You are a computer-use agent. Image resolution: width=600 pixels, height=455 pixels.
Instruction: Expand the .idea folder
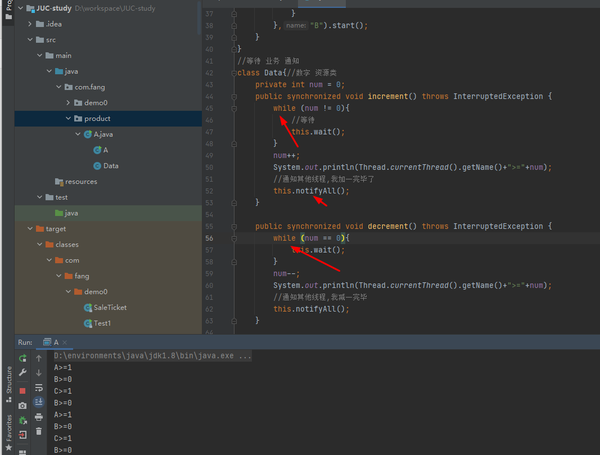[x=30, y=24]
